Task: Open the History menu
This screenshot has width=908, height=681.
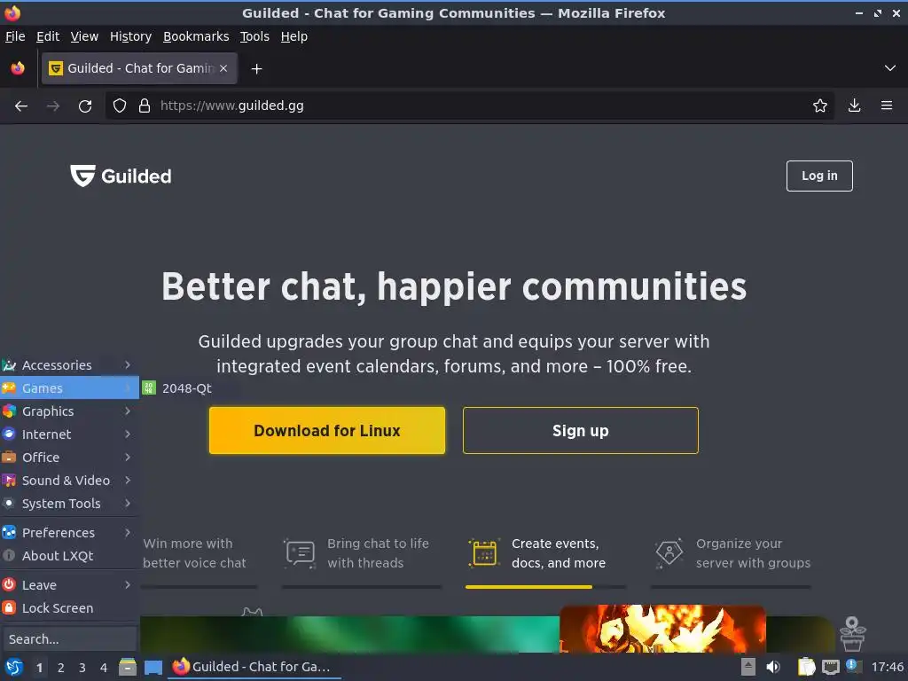Action: pyautogui.click(x=130, y=36)
